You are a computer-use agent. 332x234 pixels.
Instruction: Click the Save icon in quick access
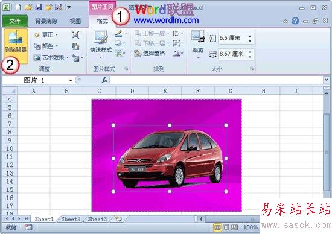(38, 7)
